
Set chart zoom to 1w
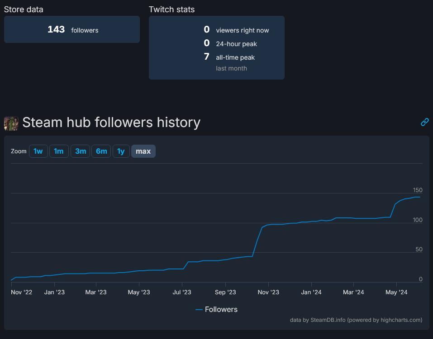(38, 151)
